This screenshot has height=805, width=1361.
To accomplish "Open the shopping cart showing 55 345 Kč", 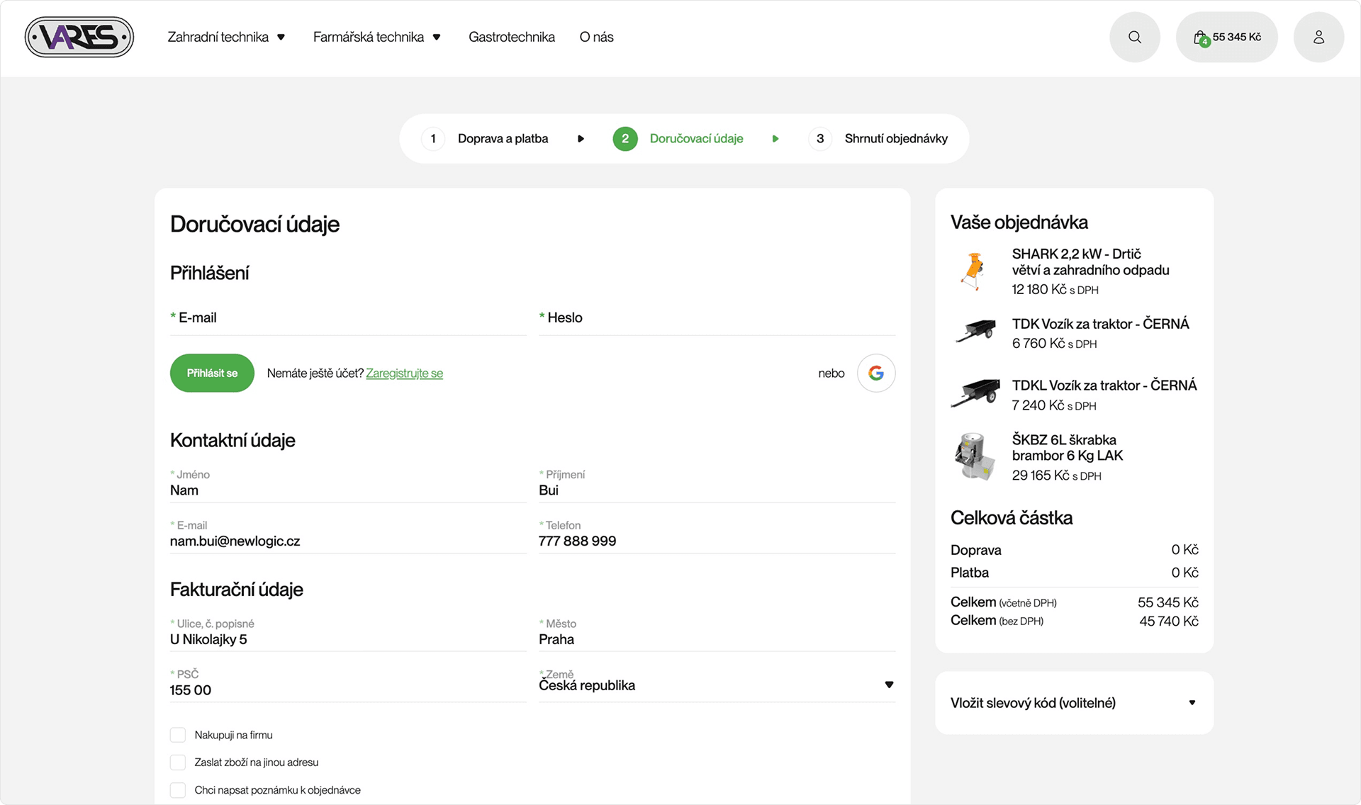I will (x=1226, y=37).
